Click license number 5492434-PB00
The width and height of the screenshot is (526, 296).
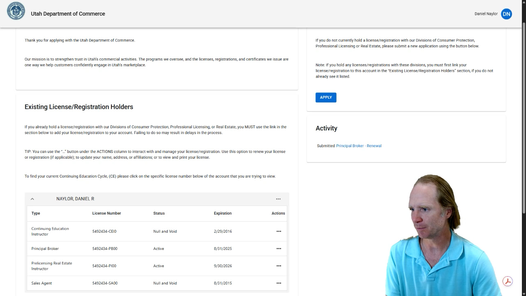[x=105, y=249]
